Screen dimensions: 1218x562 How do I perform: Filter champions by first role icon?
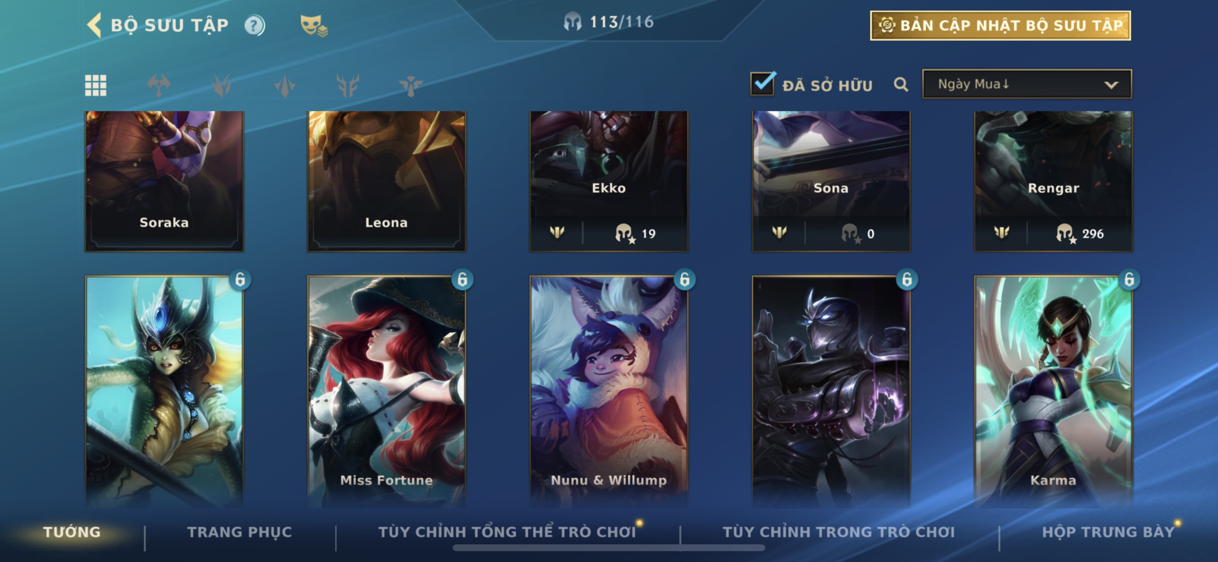pyautogui.click(x=159, y=86)
